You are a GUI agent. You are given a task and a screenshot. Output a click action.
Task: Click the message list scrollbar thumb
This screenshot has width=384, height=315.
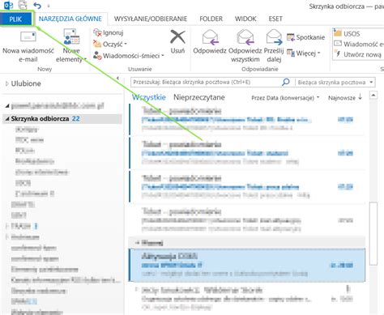pos(373,233)
